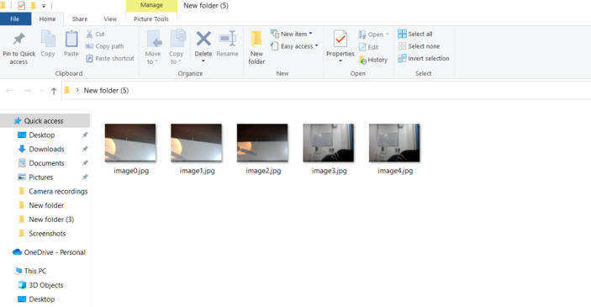Viewport: 591px width, 307px height.
Task: Create a folder with New folder icon
Action: pos(256,40)
